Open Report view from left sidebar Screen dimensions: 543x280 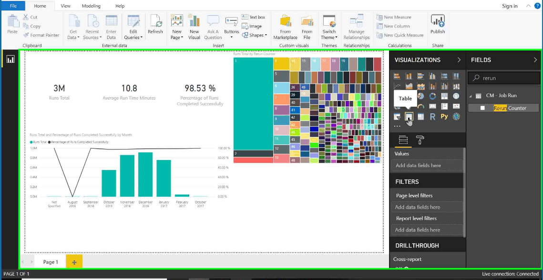click(x=10, y=59)
